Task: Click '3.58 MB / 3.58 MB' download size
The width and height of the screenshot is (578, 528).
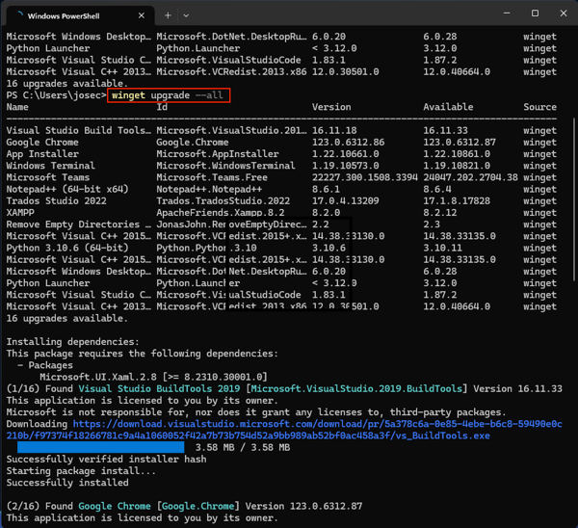Action: [x=243, y=447]
